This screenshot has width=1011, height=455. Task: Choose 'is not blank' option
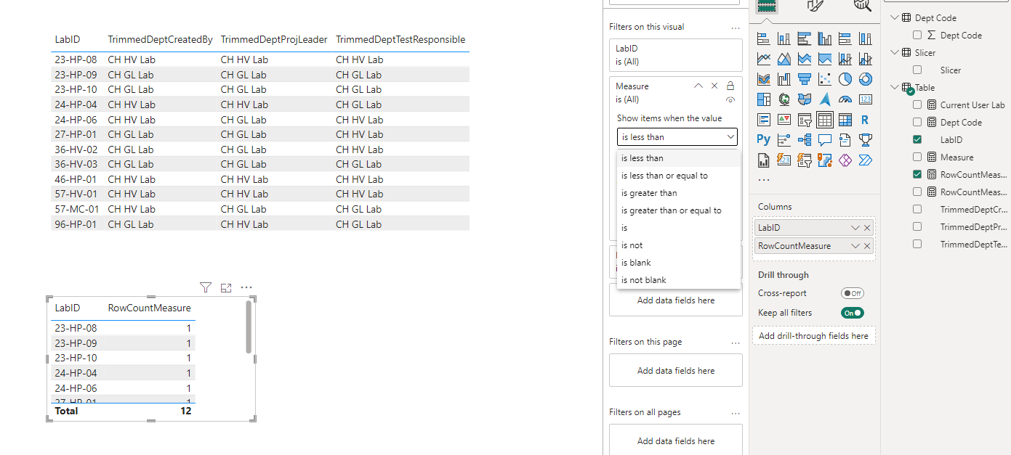click(678, 280)
